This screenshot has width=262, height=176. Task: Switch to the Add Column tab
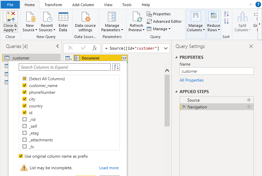tap(83, 5)
